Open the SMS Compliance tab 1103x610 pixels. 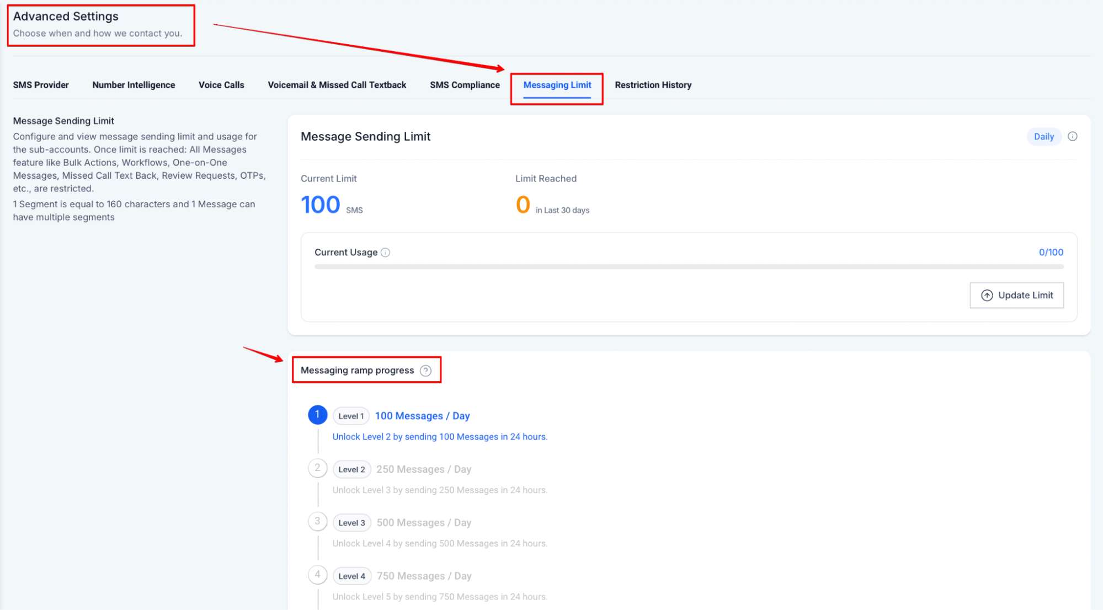(465, 85)
